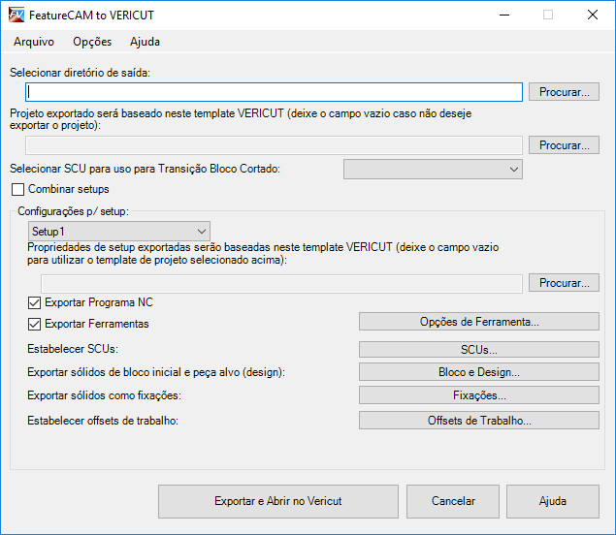The height and width of the screenshot is (535, 616).
Task: Click the 'Estabelecer SCUs:' label
Action: (73, 349)
